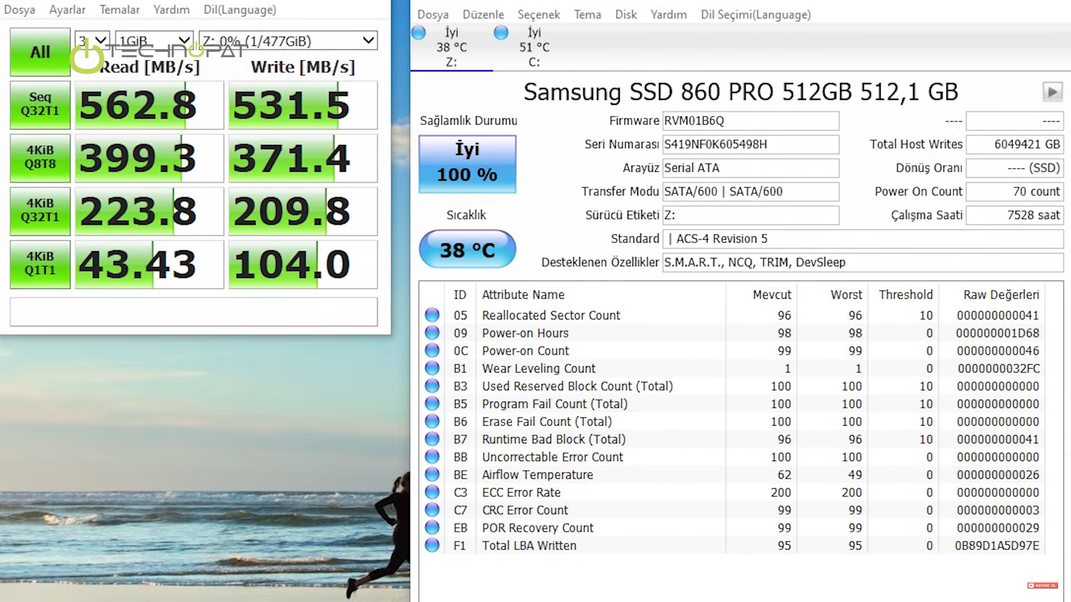This screenshot has width=1071, height=602.
Task: Select the Wear Leveling Count attribute name
Action: 538,368
